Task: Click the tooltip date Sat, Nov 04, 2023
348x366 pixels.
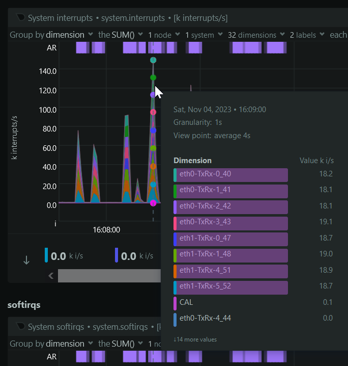Action: [x=202, y=110]
